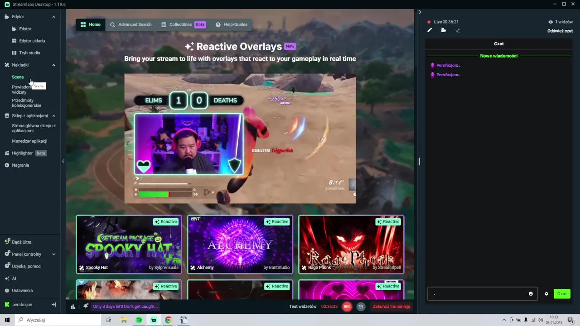Screen dimensions: 580x326
Task: Click the Only 3 days left notice
Action: pos(126,307)
